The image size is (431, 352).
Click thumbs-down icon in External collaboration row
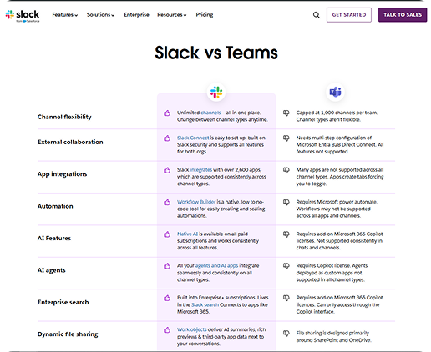pos(286,138)
